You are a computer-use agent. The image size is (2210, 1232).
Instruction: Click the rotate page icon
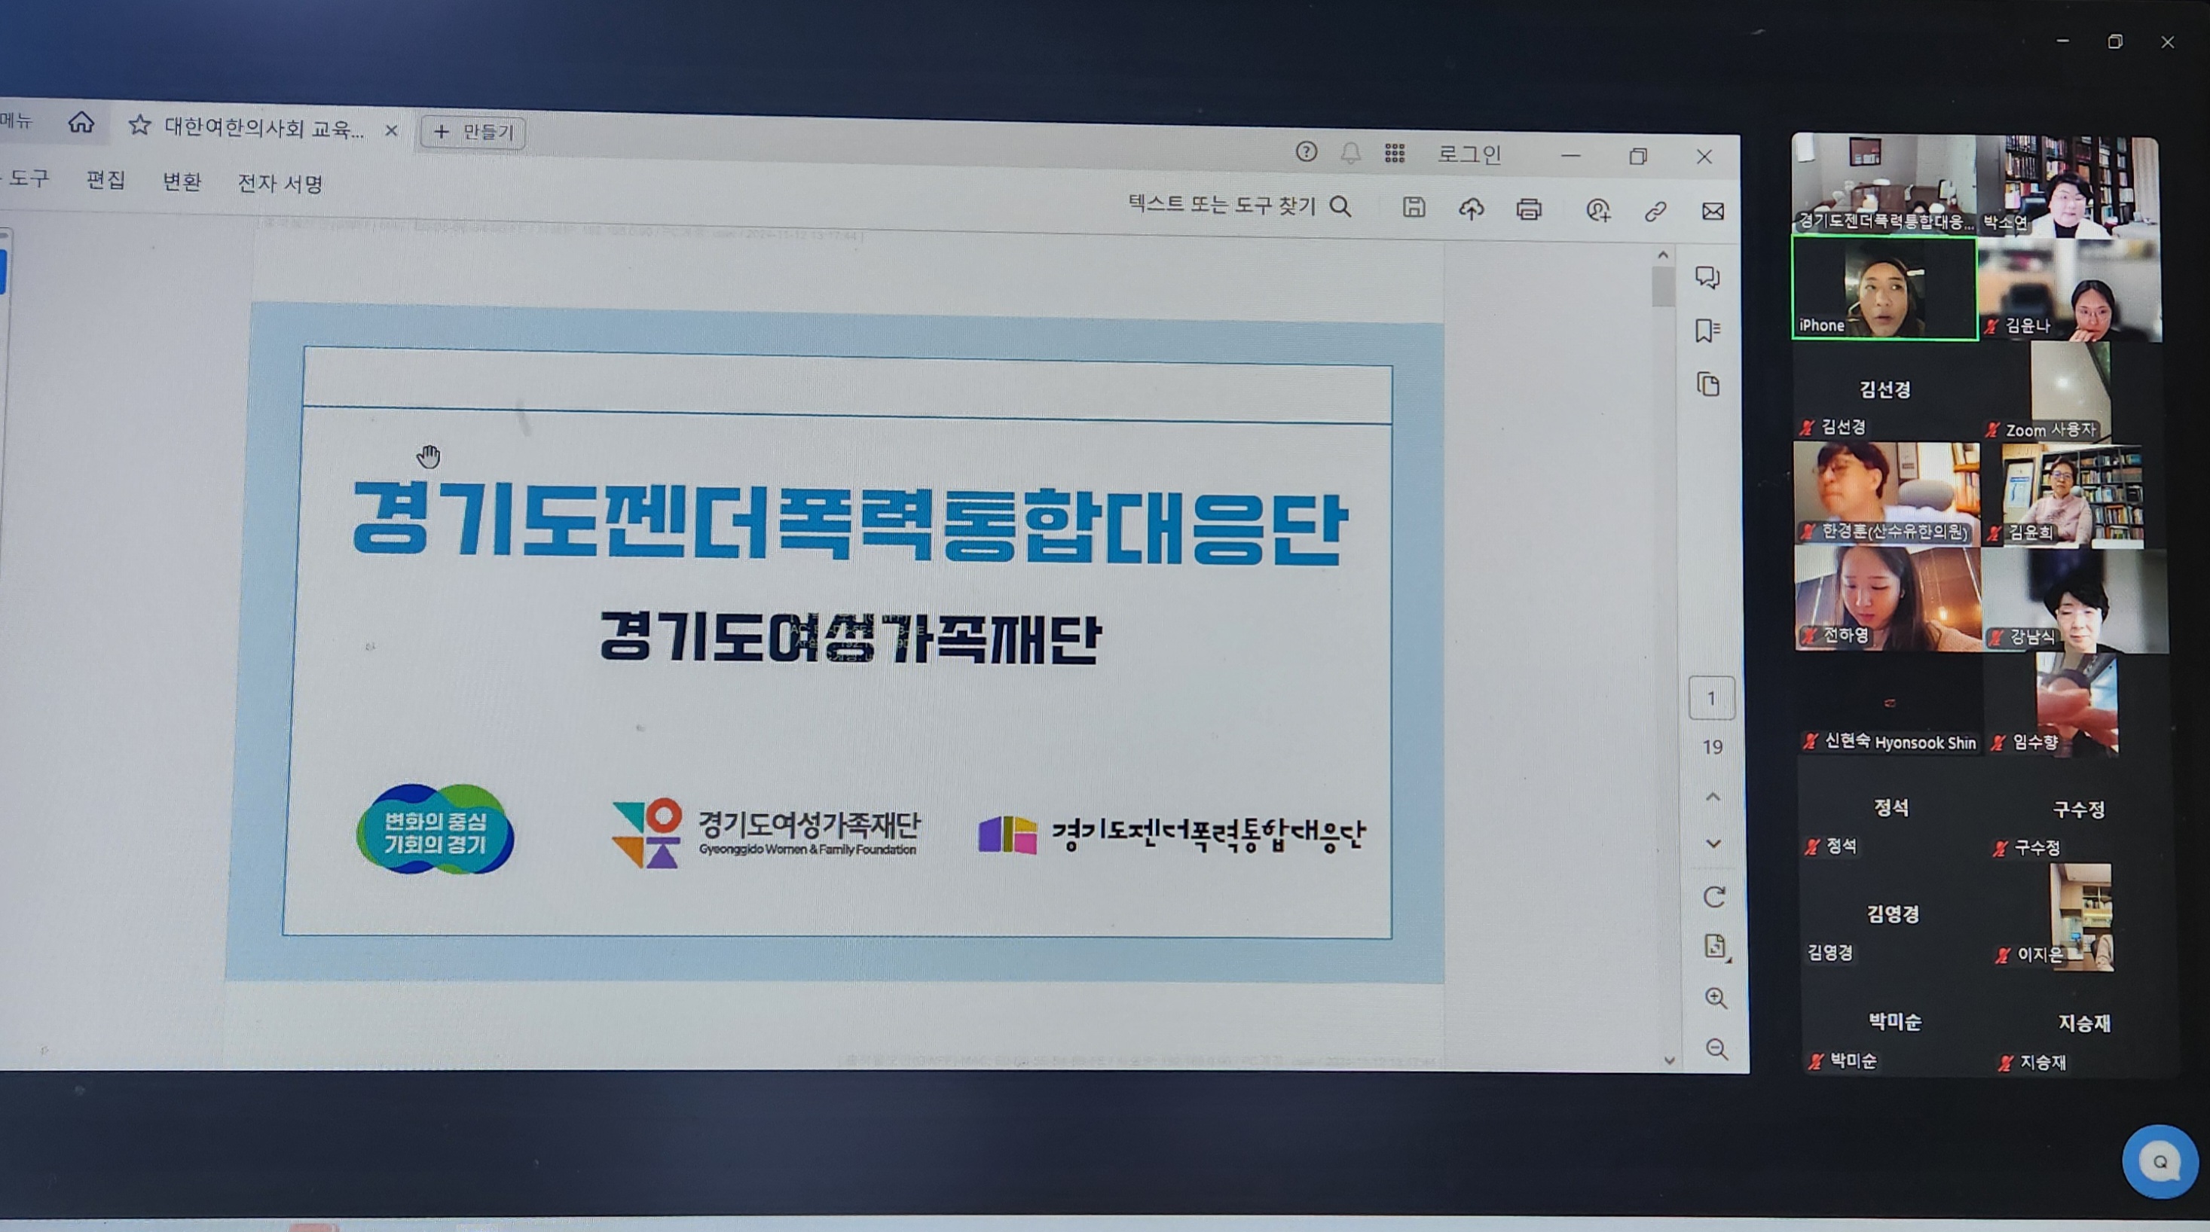pos(1714,897)
